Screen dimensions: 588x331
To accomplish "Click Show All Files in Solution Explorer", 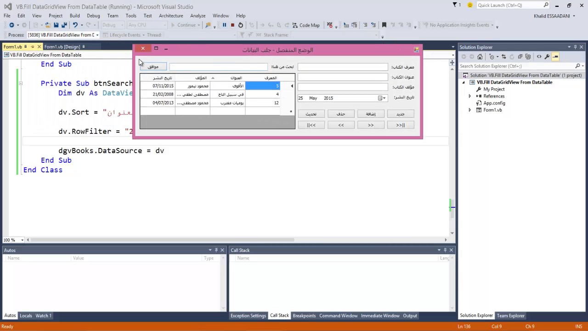I will pos(528,57).
